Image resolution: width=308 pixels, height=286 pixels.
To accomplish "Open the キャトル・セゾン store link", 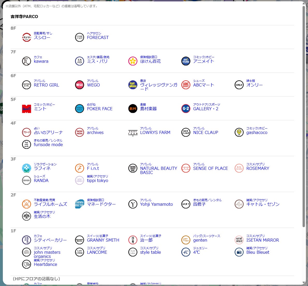I will pos(263,204).
